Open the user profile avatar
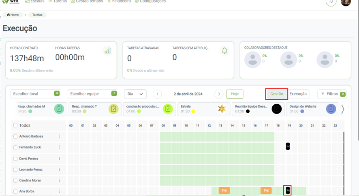 [346, 2]
